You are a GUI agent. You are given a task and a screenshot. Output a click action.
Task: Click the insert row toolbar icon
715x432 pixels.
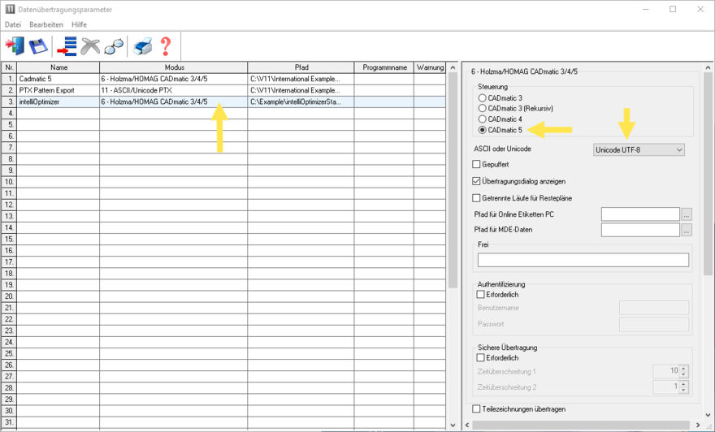(x=67, y=46)
